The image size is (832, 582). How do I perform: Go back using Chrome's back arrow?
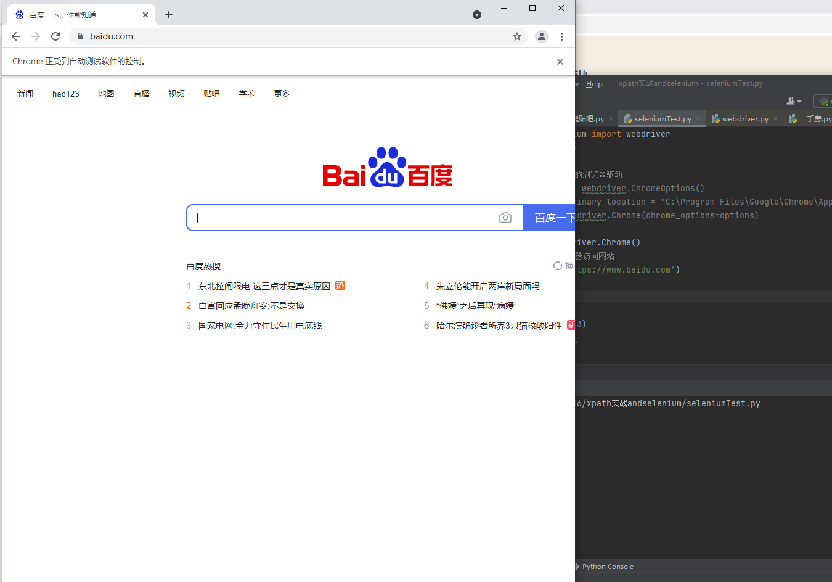tap(16, 36)
